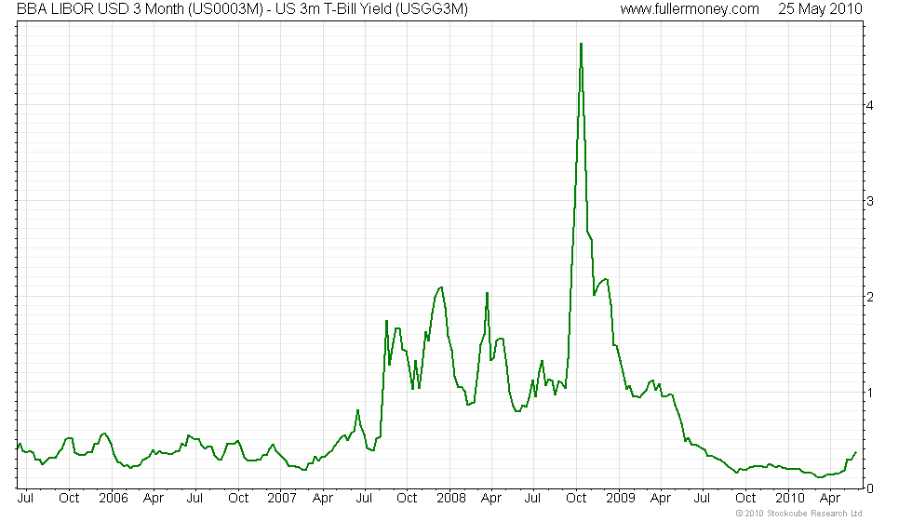
Task: Click the 'Apr' label right after 2007
Action: [x=323, y=499]
